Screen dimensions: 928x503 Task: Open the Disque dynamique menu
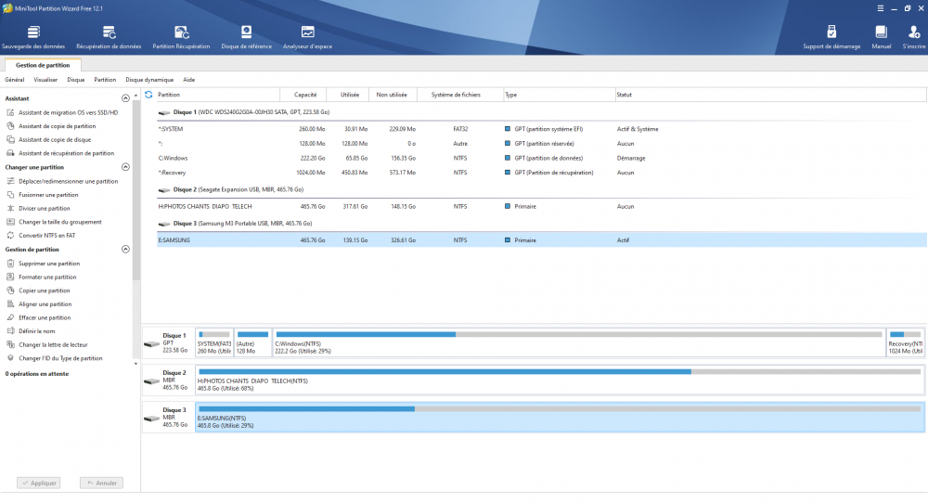click(x=149, y=80)
